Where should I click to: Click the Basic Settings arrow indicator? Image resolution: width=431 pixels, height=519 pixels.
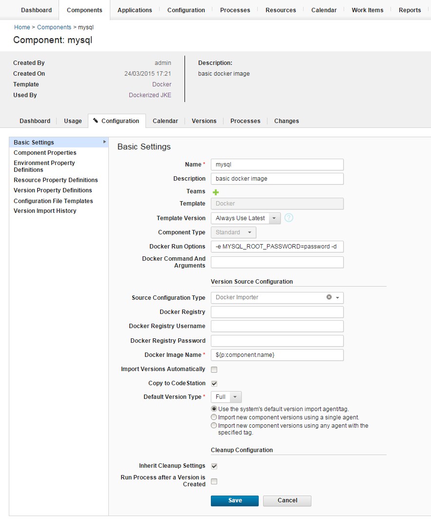[104, 142]
